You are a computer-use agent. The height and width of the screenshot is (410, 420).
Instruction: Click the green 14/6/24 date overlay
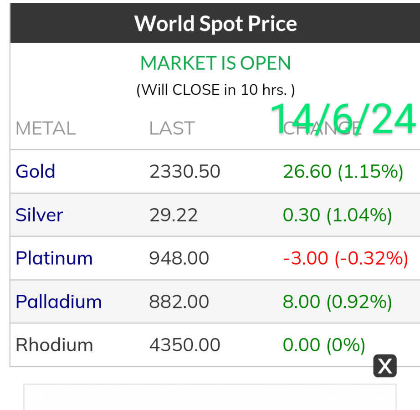click(x=343, y=118)
